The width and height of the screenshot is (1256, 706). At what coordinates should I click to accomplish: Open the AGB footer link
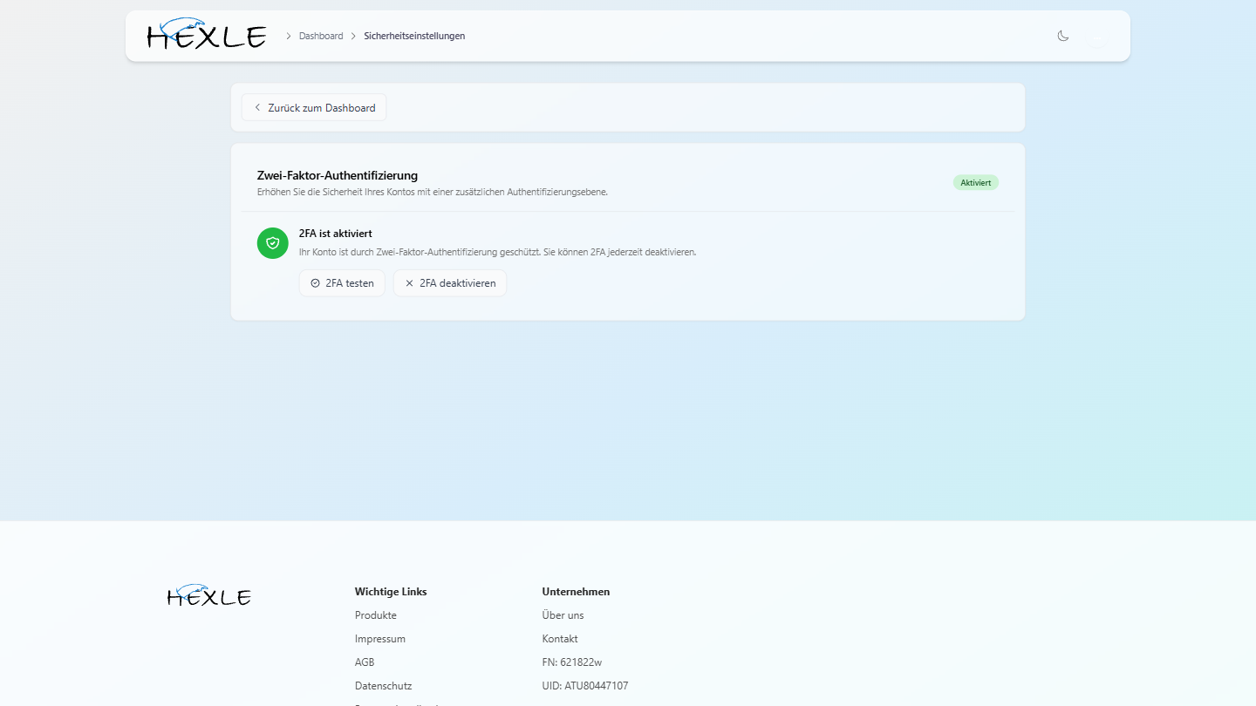tap(365, 662)
